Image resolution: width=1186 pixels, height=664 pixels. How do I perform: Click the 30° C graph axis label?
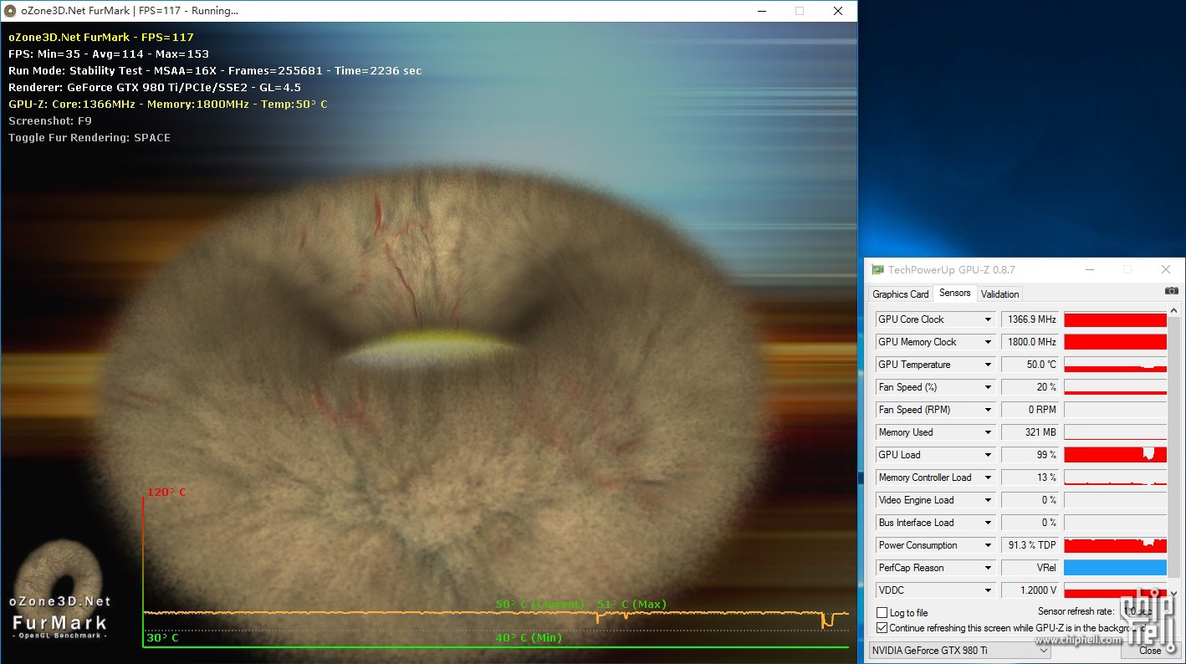162,637
